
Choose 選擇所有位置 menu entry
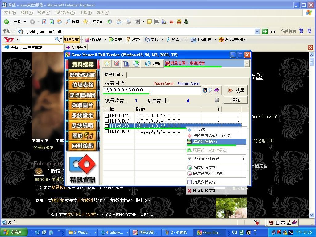point(216,168)
